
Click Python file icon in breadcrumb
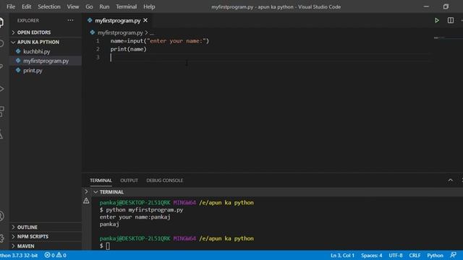(93, 32)
